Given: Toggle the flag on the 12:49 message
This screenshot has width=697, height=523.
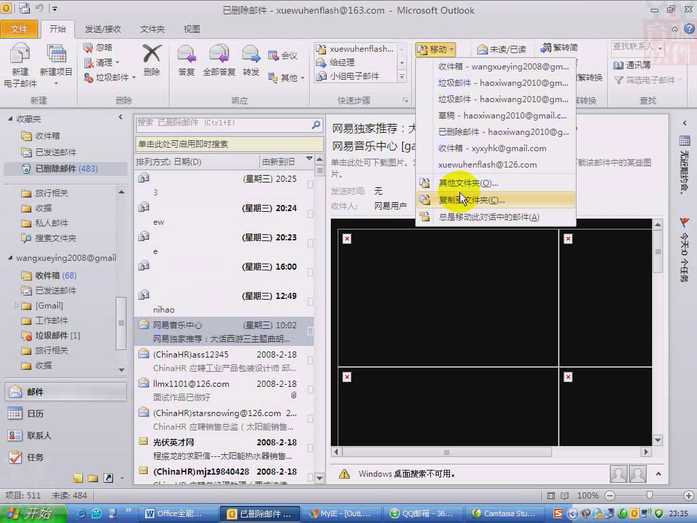Looking at the screenshot, I should (x=310, y=302).
